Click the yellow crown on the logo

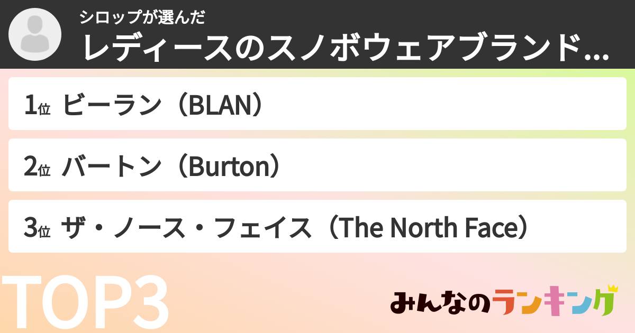[612, 289]
